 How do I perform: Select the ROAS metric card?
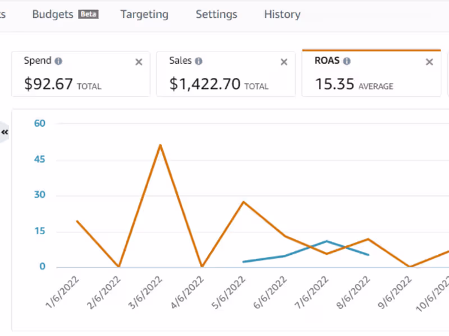click(370, 78)
